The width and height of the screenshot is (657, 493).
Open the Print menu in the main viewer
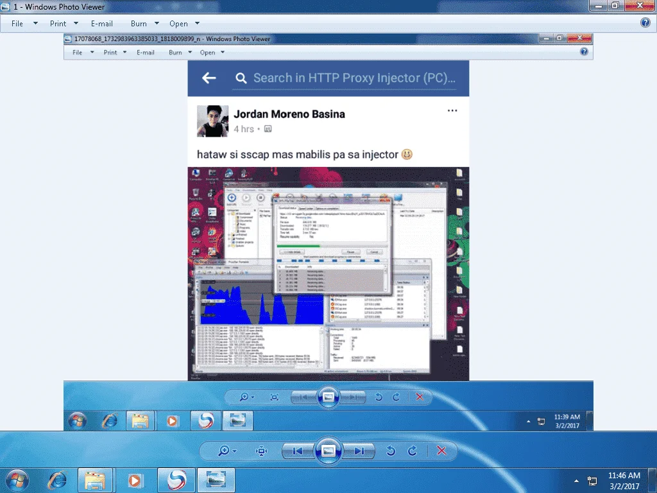pyautogui.click(x=58, y=24)
